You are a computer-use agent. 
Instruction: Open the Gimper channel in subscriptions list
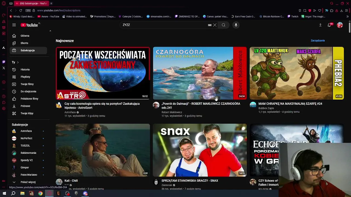(28, 167)
